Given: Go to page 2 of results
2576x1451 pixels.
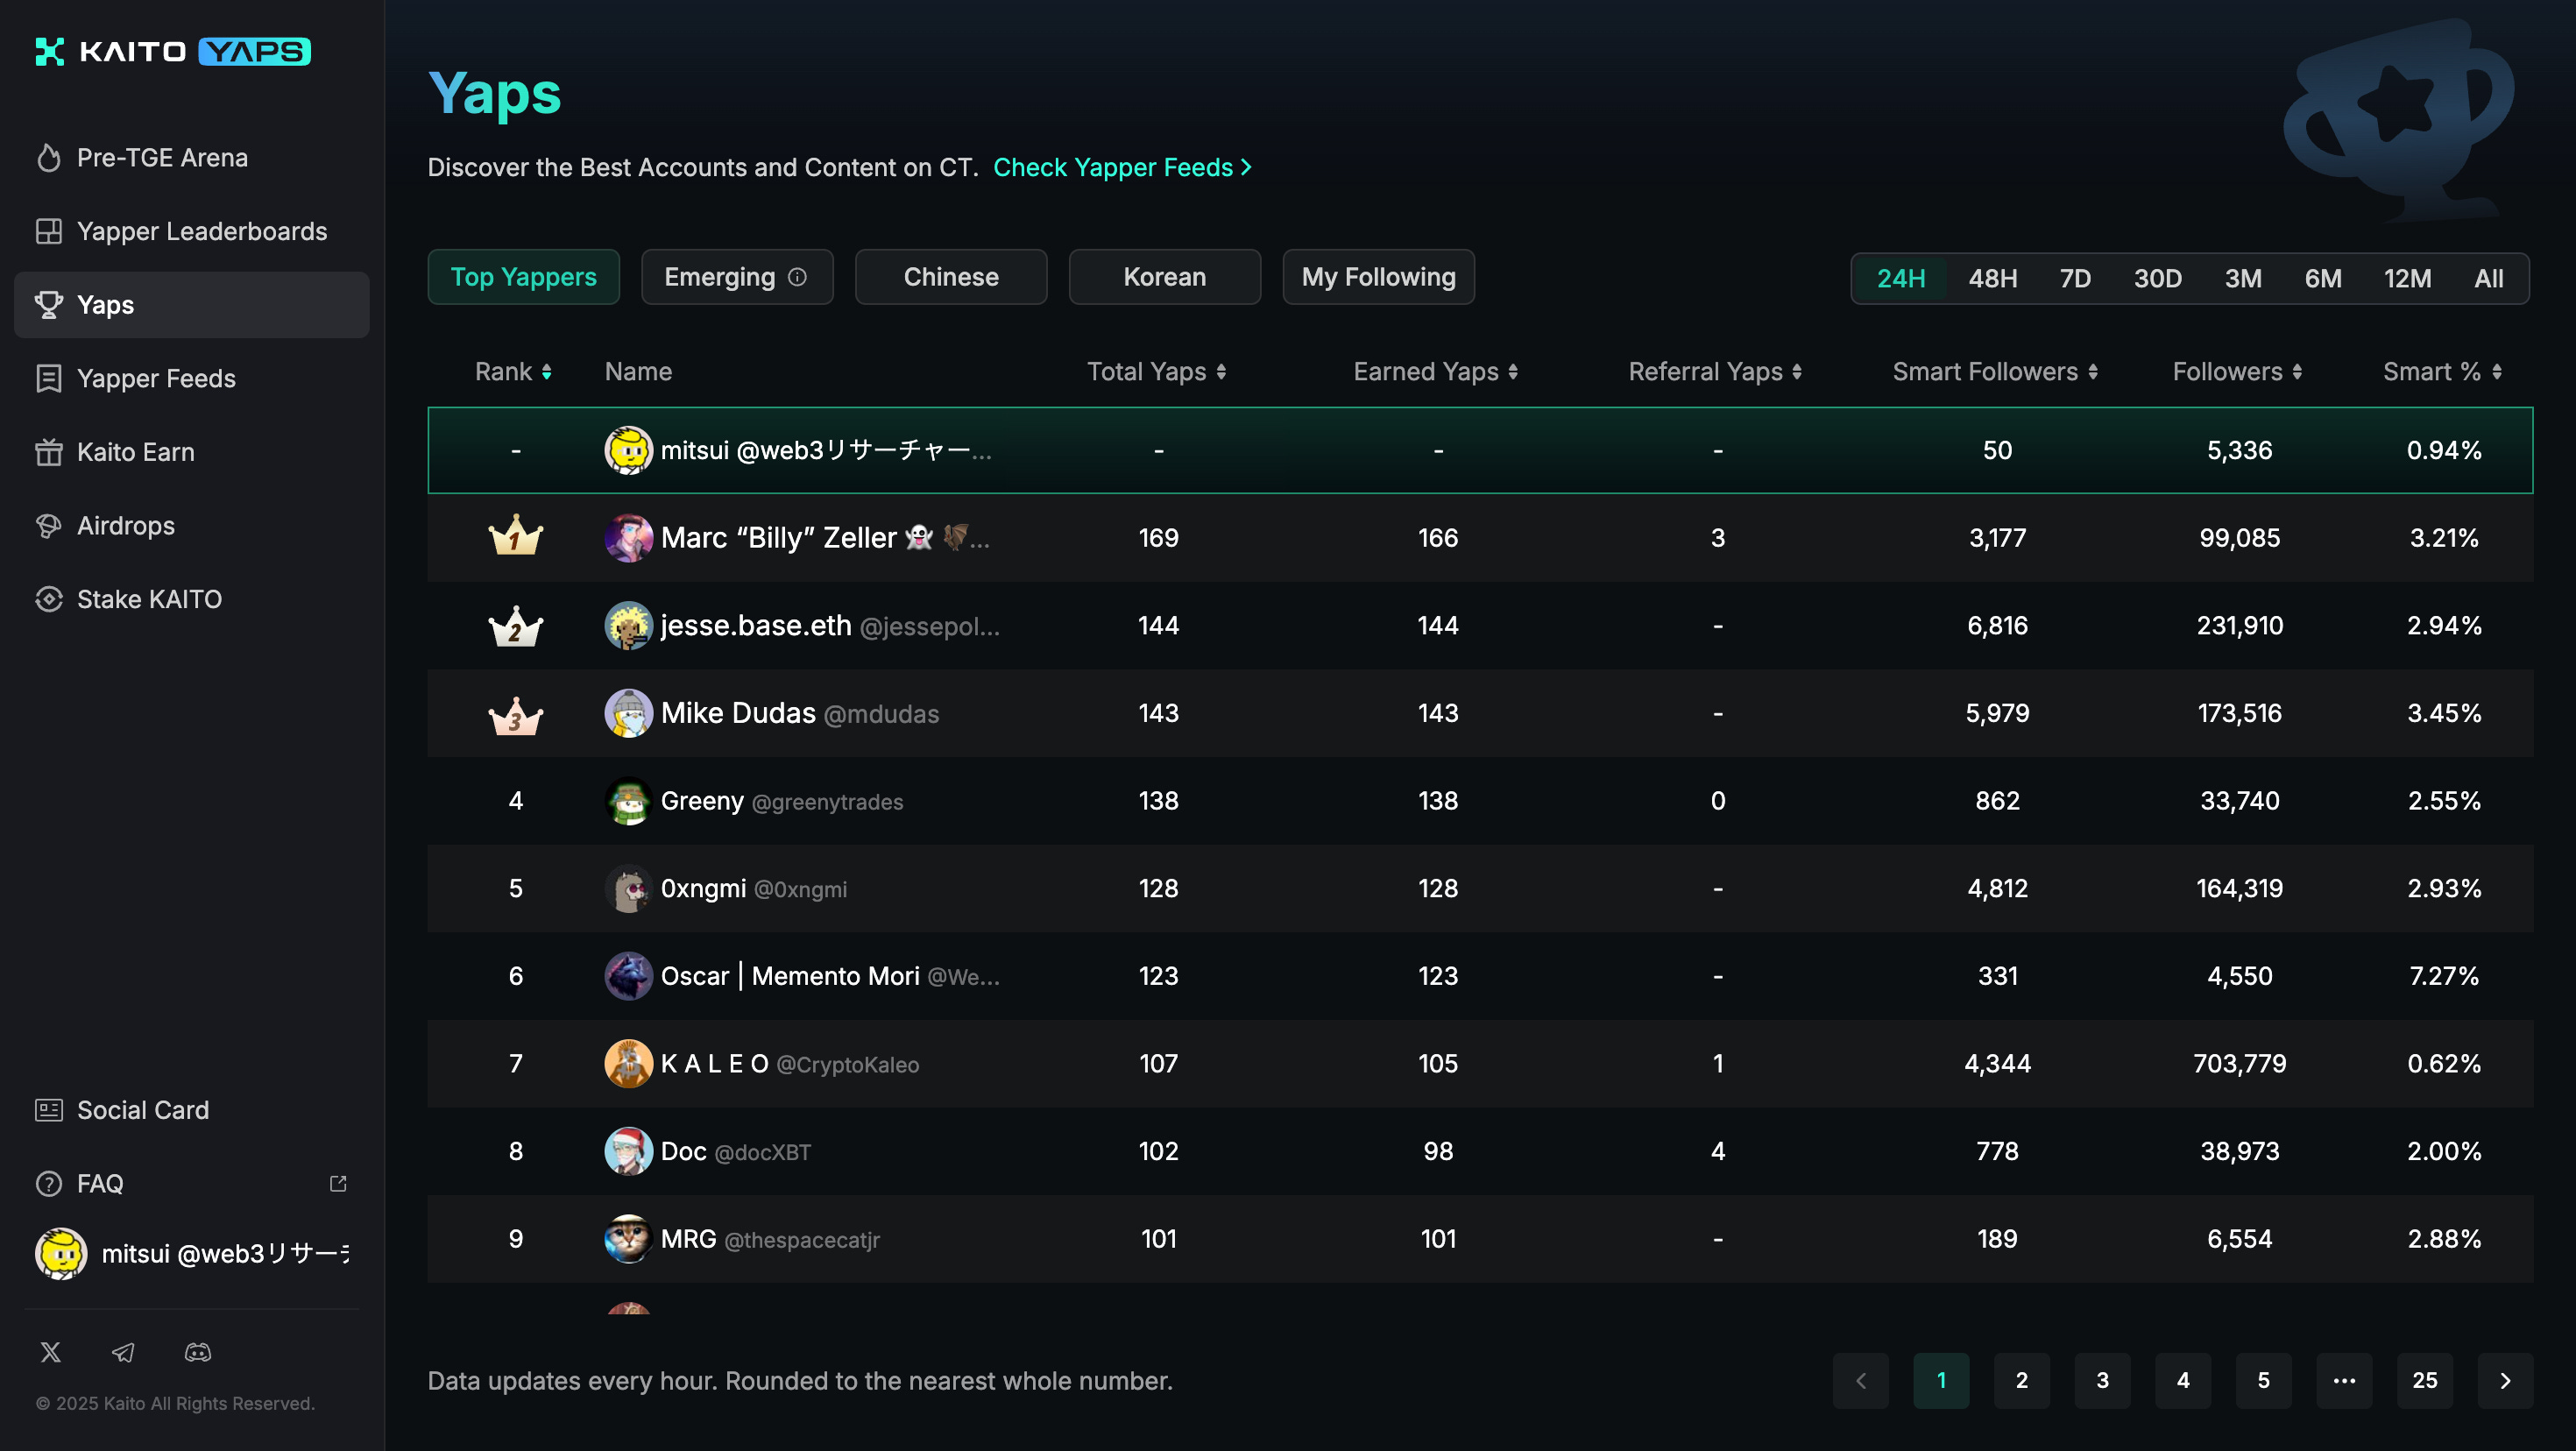Looking at the screenshot, I should [x=2021, y=1380].
